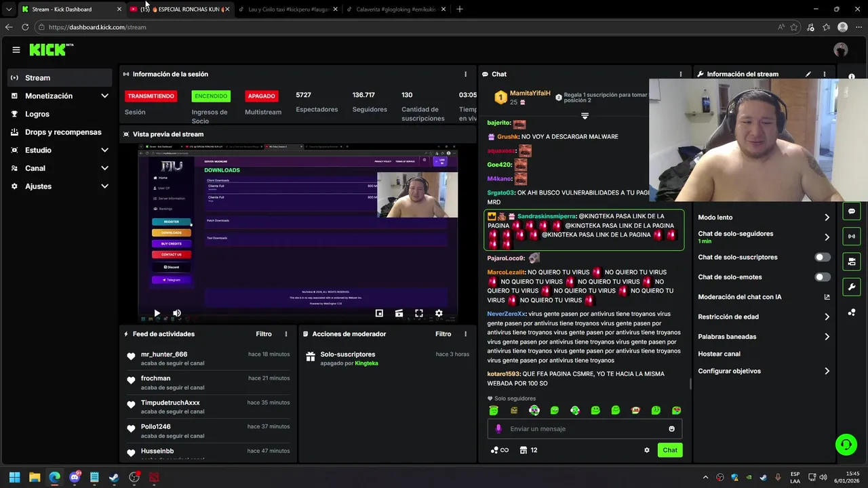Open Chat de solo-seguidores options chevron
The height and width of the screenshot is (488, 868).
coord(827,237)
